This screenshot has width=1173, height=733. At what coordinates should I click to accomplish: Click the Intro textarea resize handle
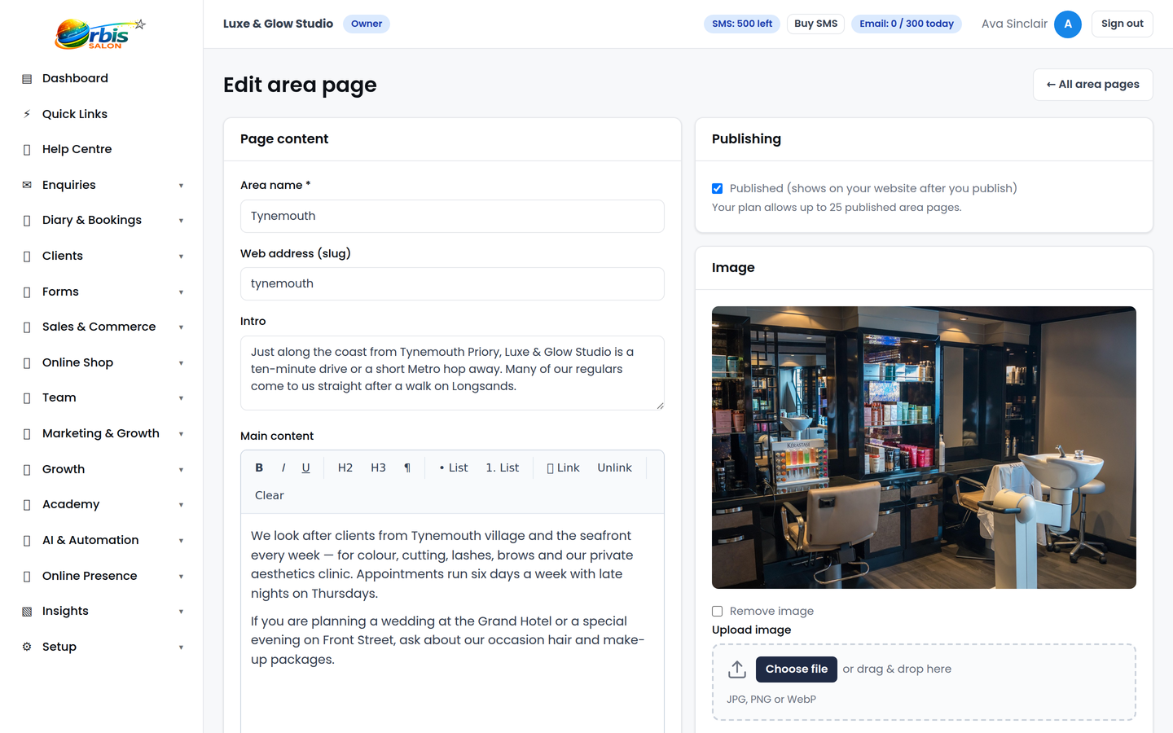coord(660,406)
